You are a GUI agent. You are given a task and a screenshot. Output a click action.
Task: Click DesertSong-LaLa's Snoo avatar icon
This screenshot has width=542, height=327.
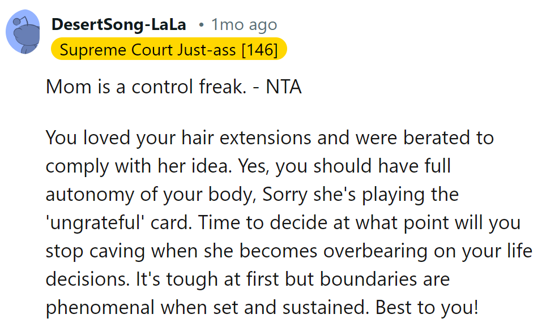coord(23,33)
